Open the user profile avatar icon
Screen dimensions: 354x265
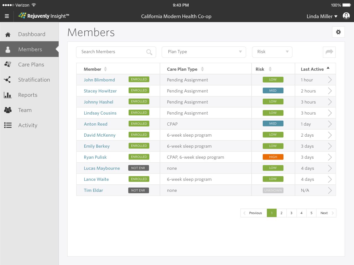pos(346,16)
